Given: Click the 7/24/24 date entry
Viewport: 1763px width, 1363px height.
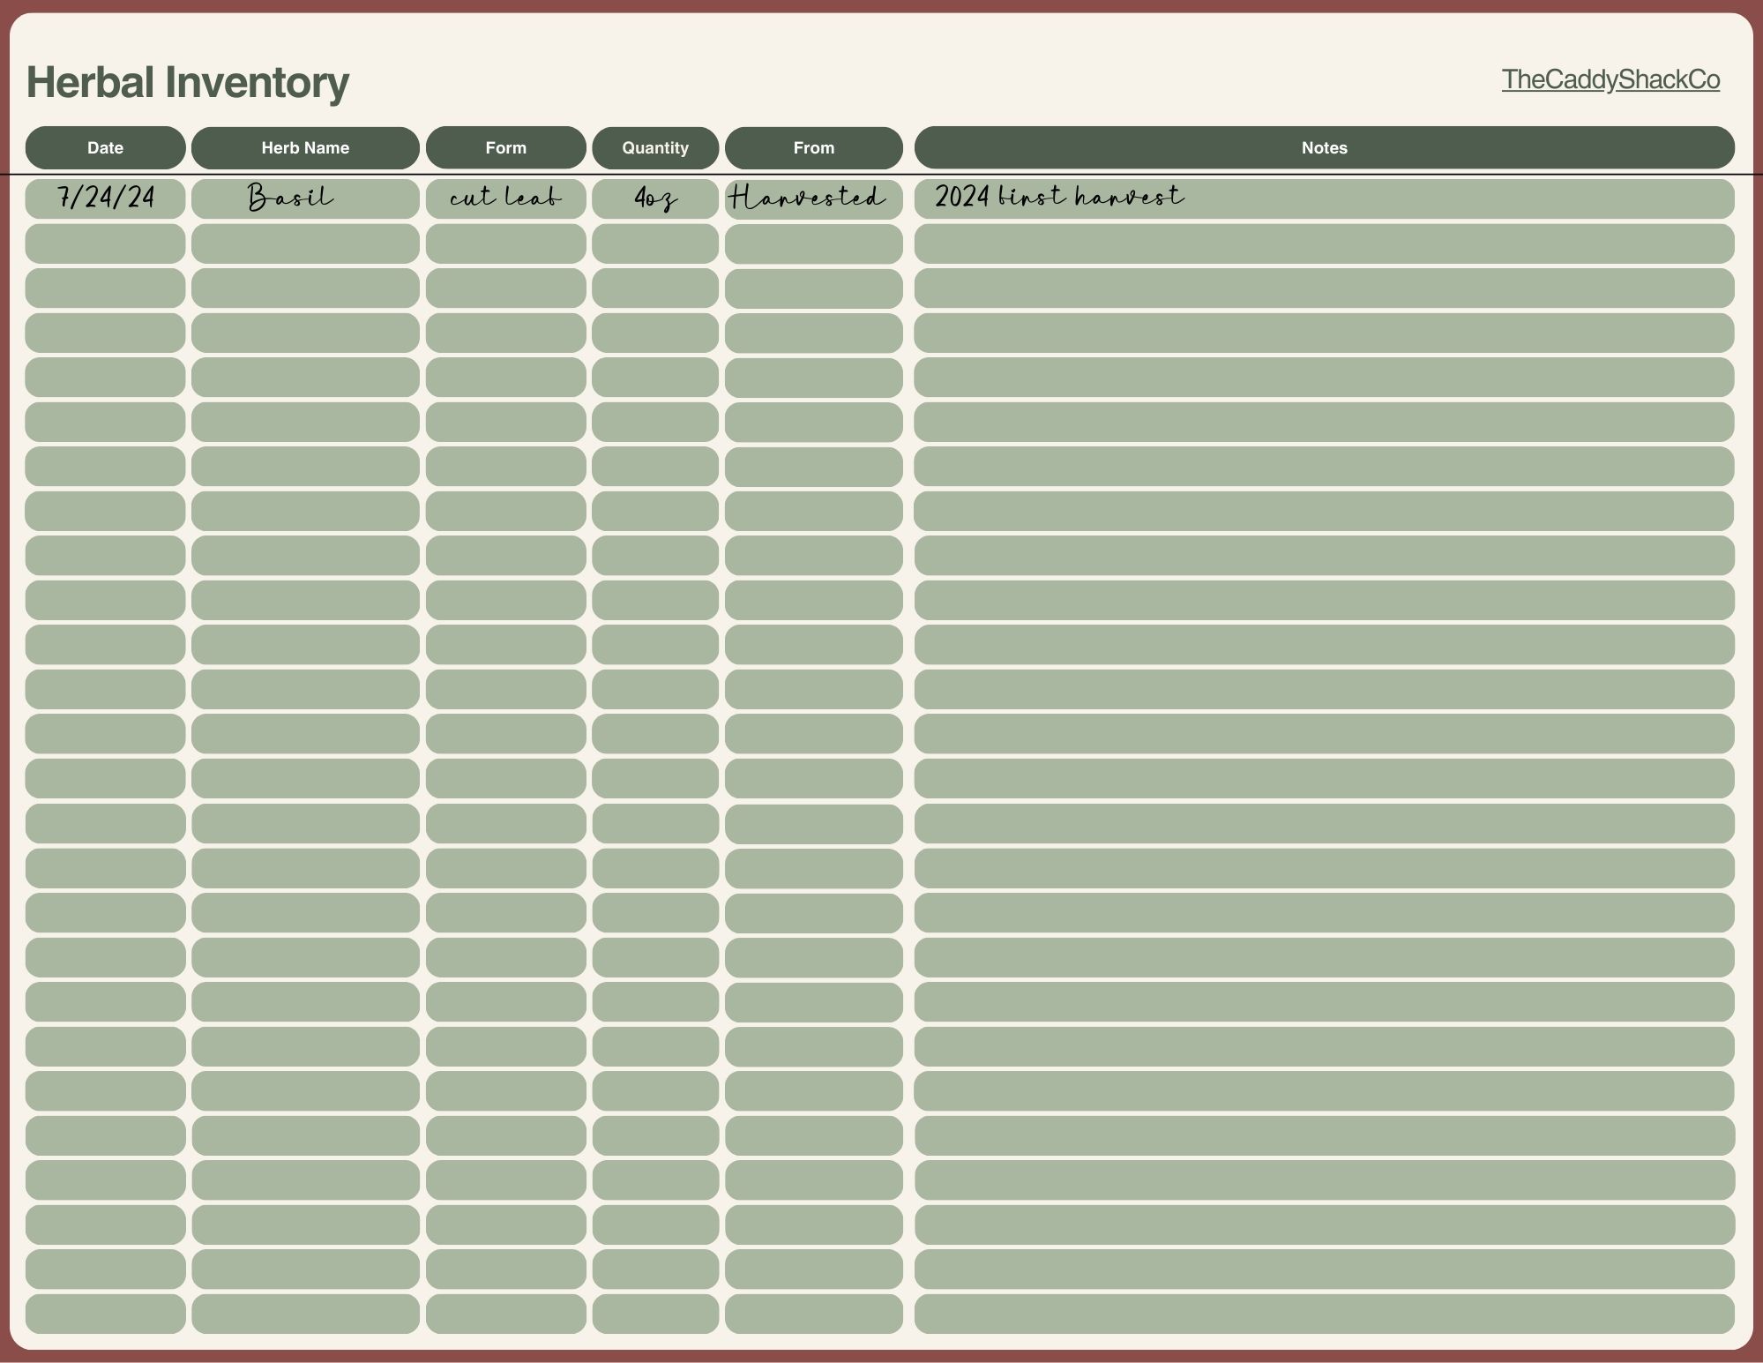Looking at the screenshot, I should tap(105, 198).
